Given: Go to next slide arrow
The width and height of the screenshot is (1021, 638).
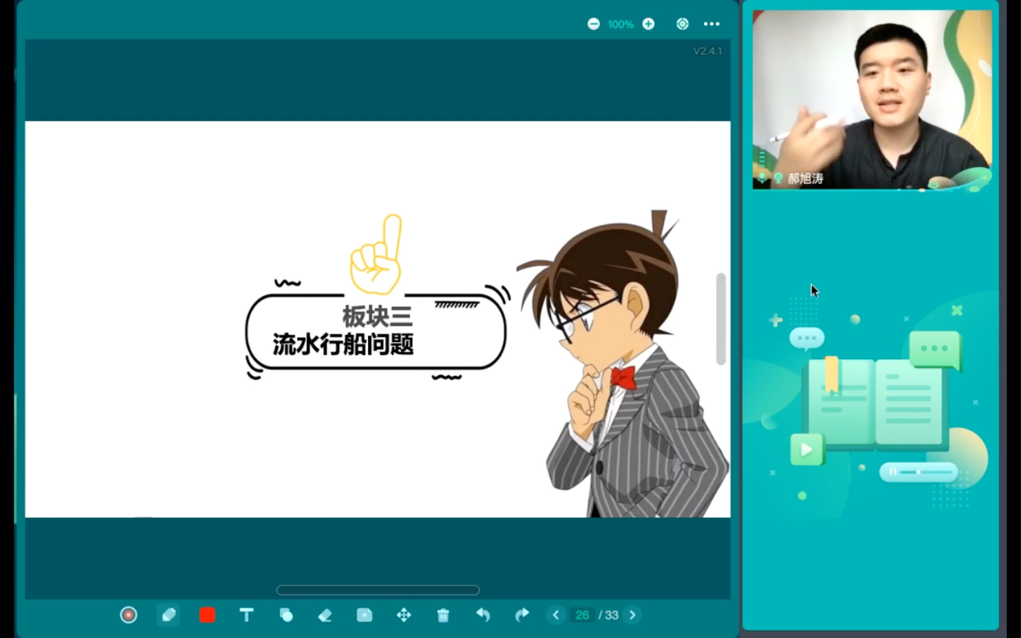Looking at the screenshot, I should [x=633, y=615].
